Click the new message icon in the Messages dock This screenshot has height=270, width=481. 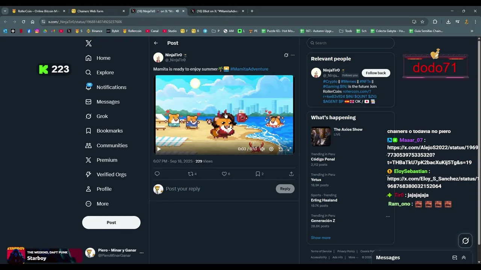coord(455,258)
